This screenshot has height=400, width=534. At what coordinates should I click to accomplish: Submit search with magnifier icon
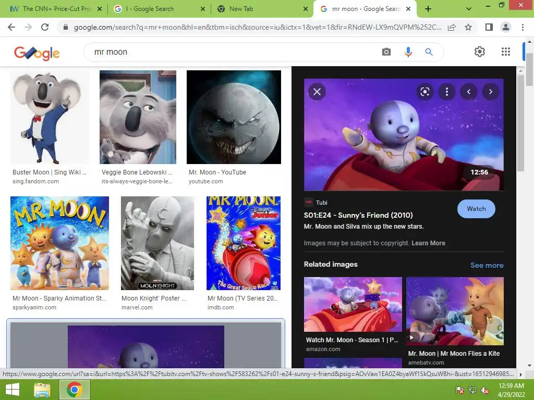429,52
